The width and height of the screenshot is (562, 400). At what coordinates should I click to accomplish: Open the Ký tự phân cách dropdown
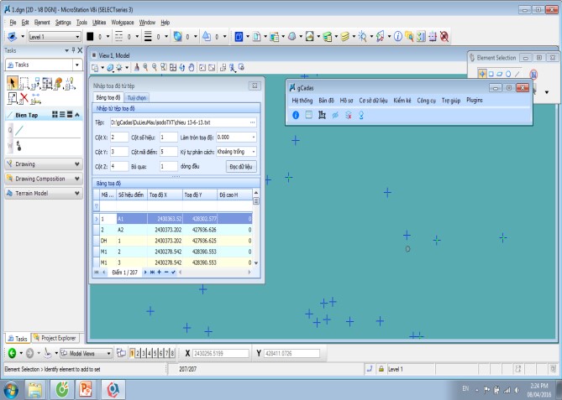tap(236, 152)
